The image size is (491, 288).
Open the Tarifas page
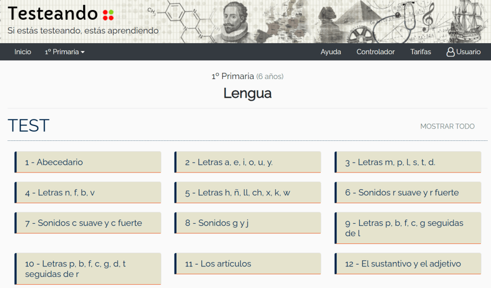[x=421, y=52]
